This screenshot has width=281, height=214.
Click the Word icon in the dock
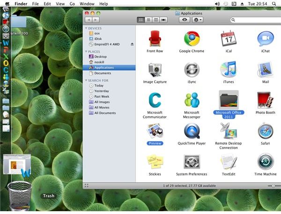[x=6, y=43]
